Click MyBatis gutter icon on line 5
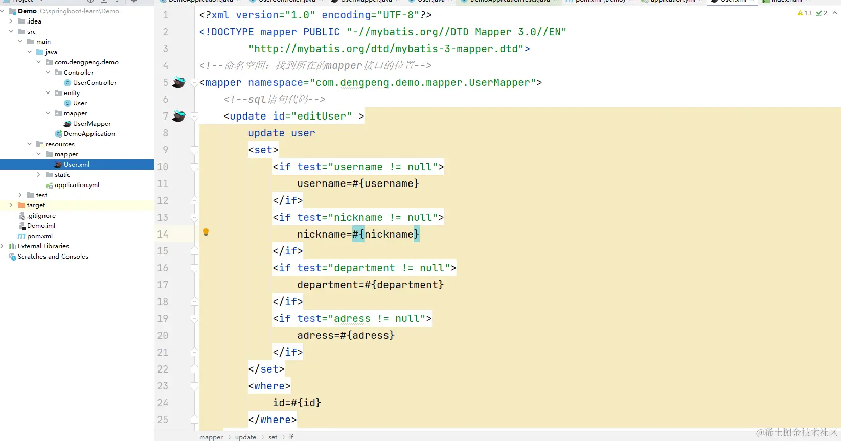 [178, 82]
